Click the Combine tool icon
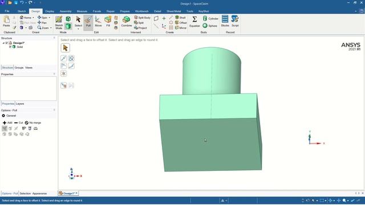The width and height of the screenshot is (365, 205). [x=127, y=19]
